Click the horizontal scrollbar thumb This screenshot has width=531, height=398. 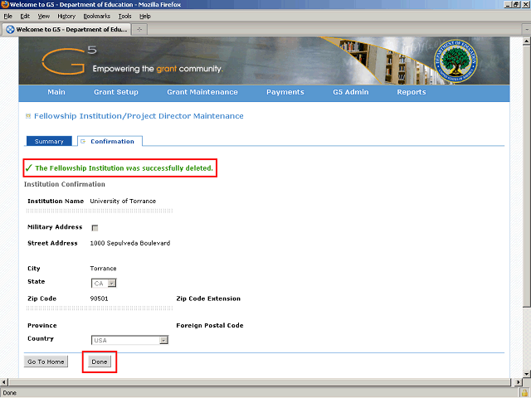point(259,382)
